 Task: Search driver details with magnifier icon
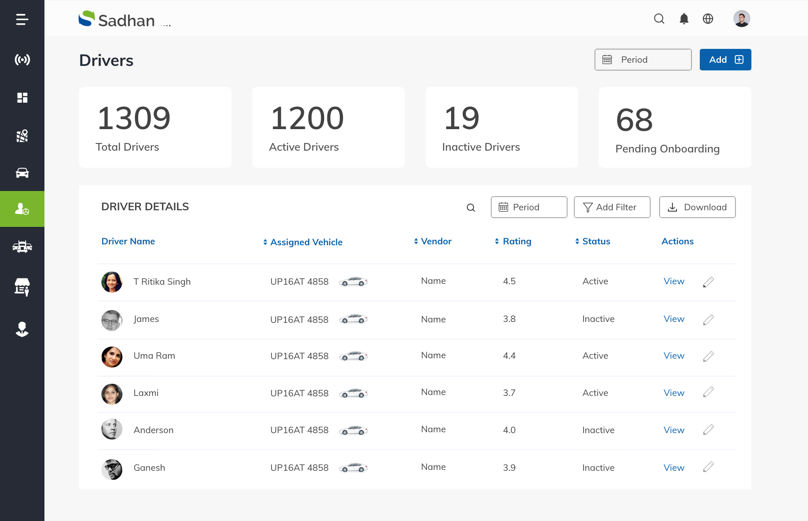pos(470,208)
